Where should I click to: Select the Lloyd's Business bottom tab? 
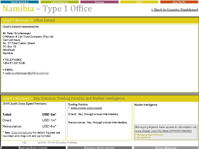point(166,148)
